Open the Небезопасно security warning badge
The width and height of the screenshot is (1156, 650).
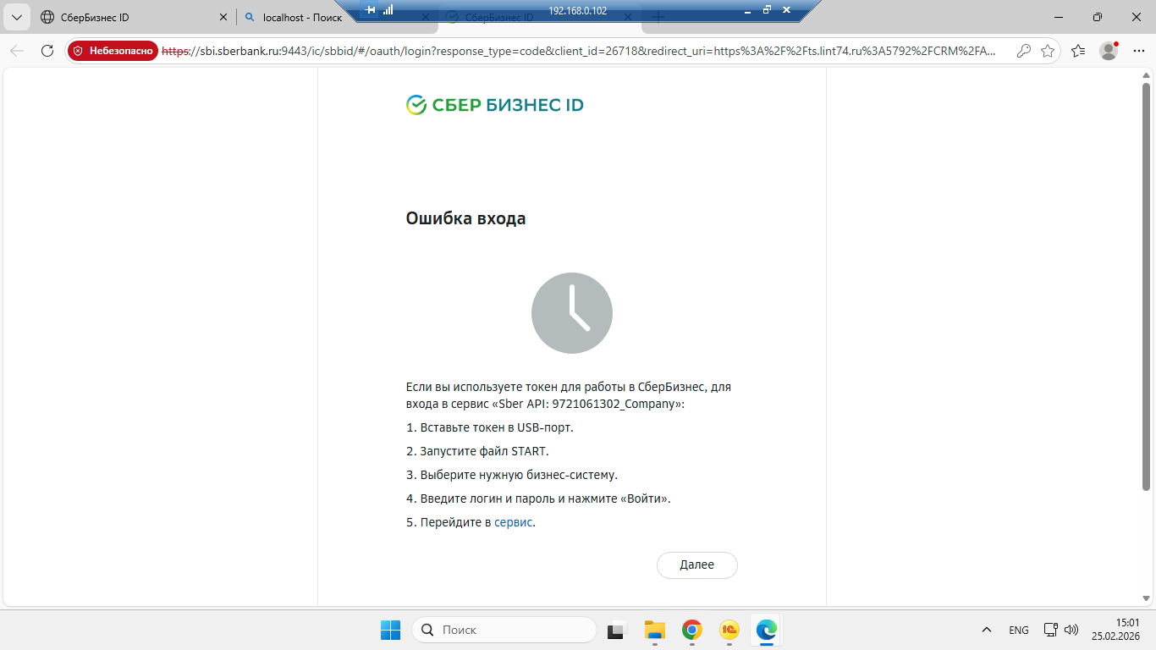tap(113, 51)
